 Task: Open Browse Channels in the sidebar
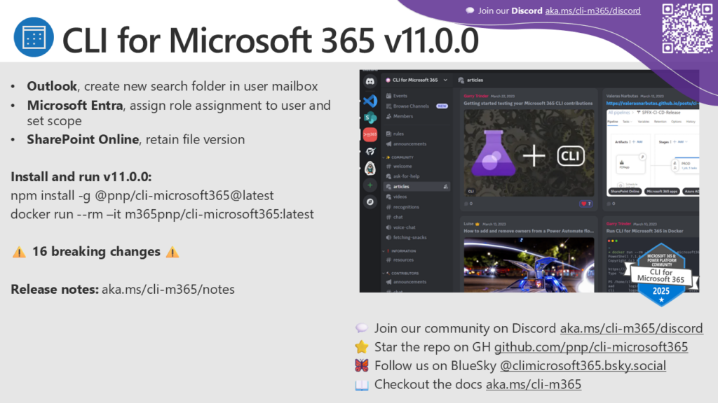[410, 106]
